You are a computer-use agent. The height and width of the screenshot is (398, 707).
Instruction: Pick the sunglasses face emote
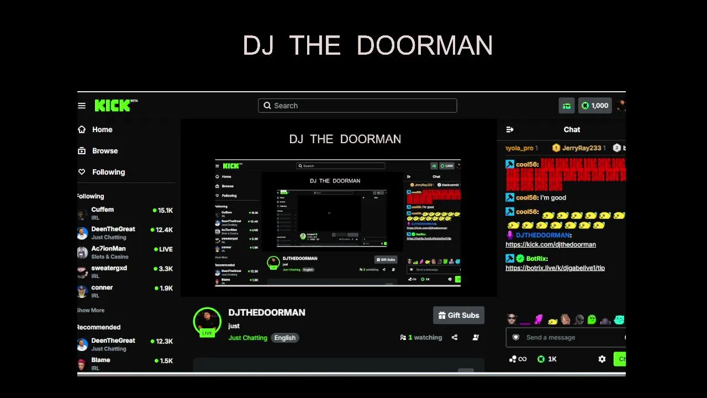(x=511, y=320)
